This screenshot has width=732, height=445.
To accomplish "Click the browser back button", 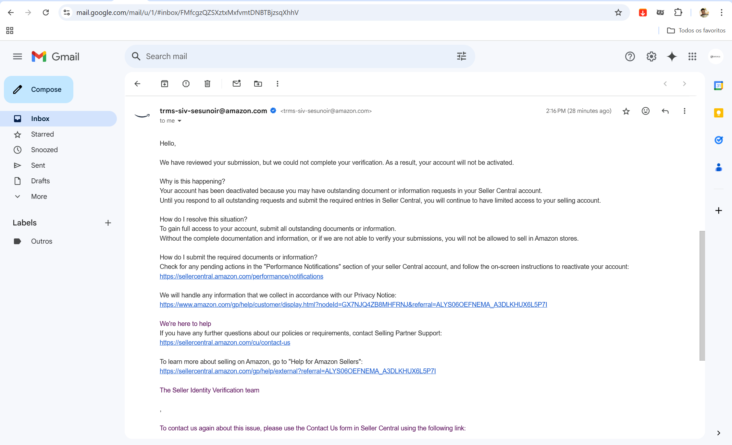I will click(x=11, y=12).
